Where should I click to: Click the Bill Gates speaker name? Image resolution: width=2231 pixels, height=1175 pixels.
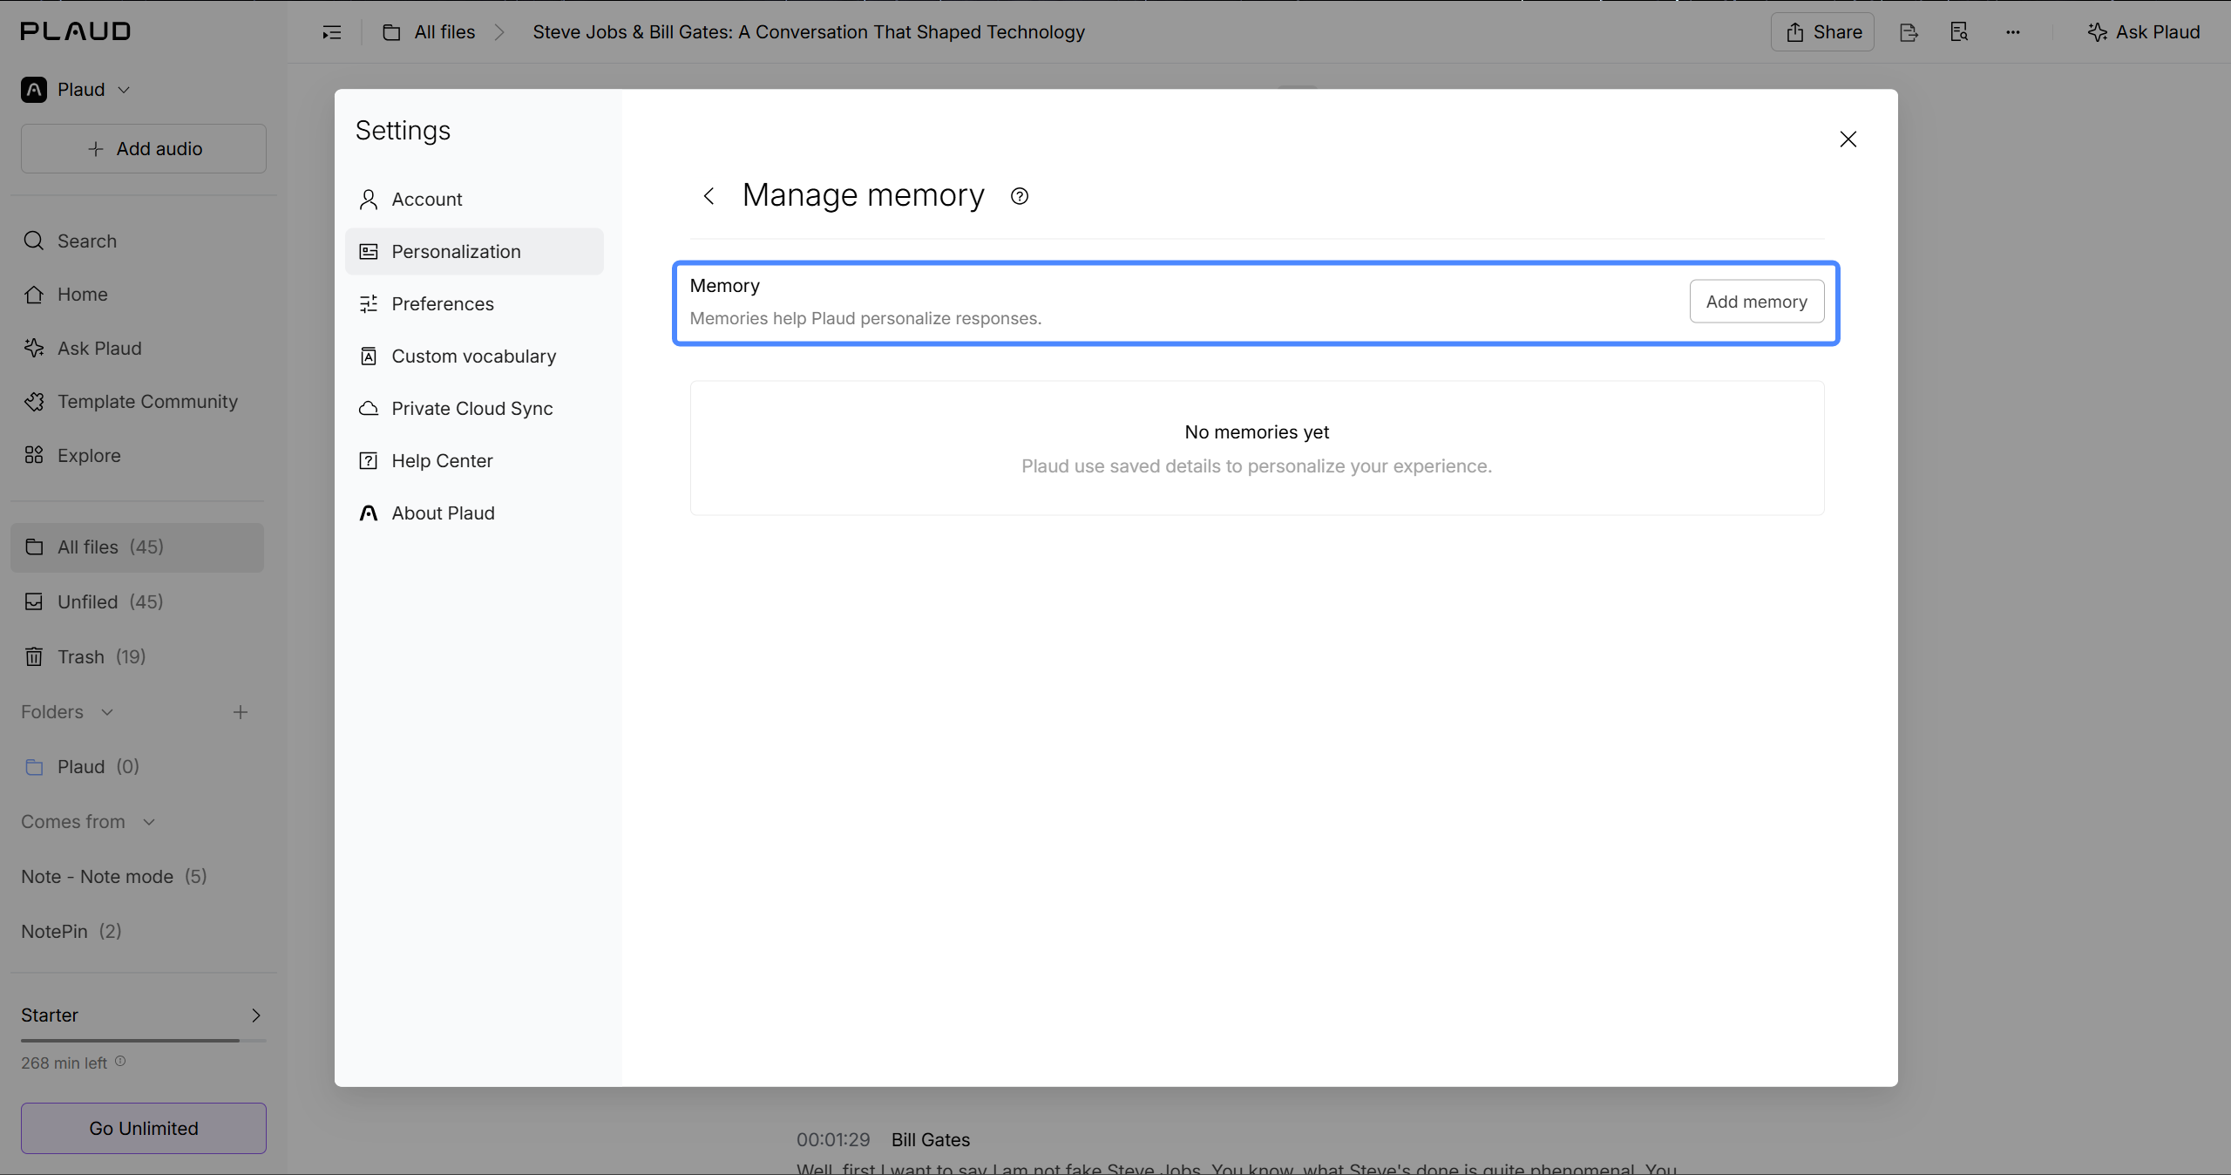coord(931,1140)
